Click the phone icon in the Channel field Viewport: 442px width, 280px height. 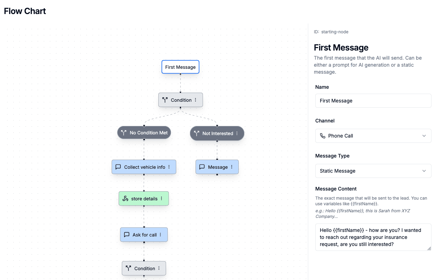[323, 136]
